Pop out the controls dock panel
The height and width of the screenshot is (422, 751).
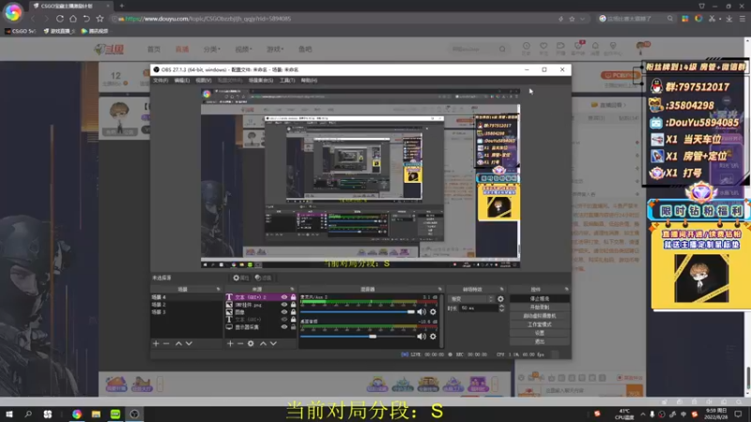(567, 289)
